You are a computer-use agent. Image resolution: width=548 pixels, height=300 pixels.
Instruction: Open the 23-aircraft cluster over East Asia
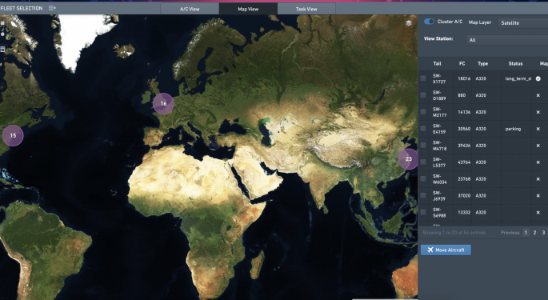[x=408, y=158]
